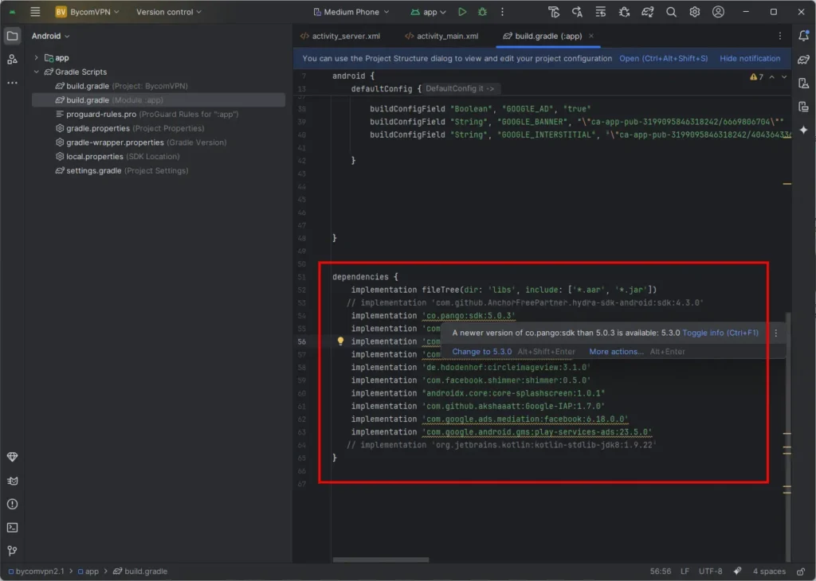Change the LF line separator setting
The image size is (816, 581).
point(685,571)
